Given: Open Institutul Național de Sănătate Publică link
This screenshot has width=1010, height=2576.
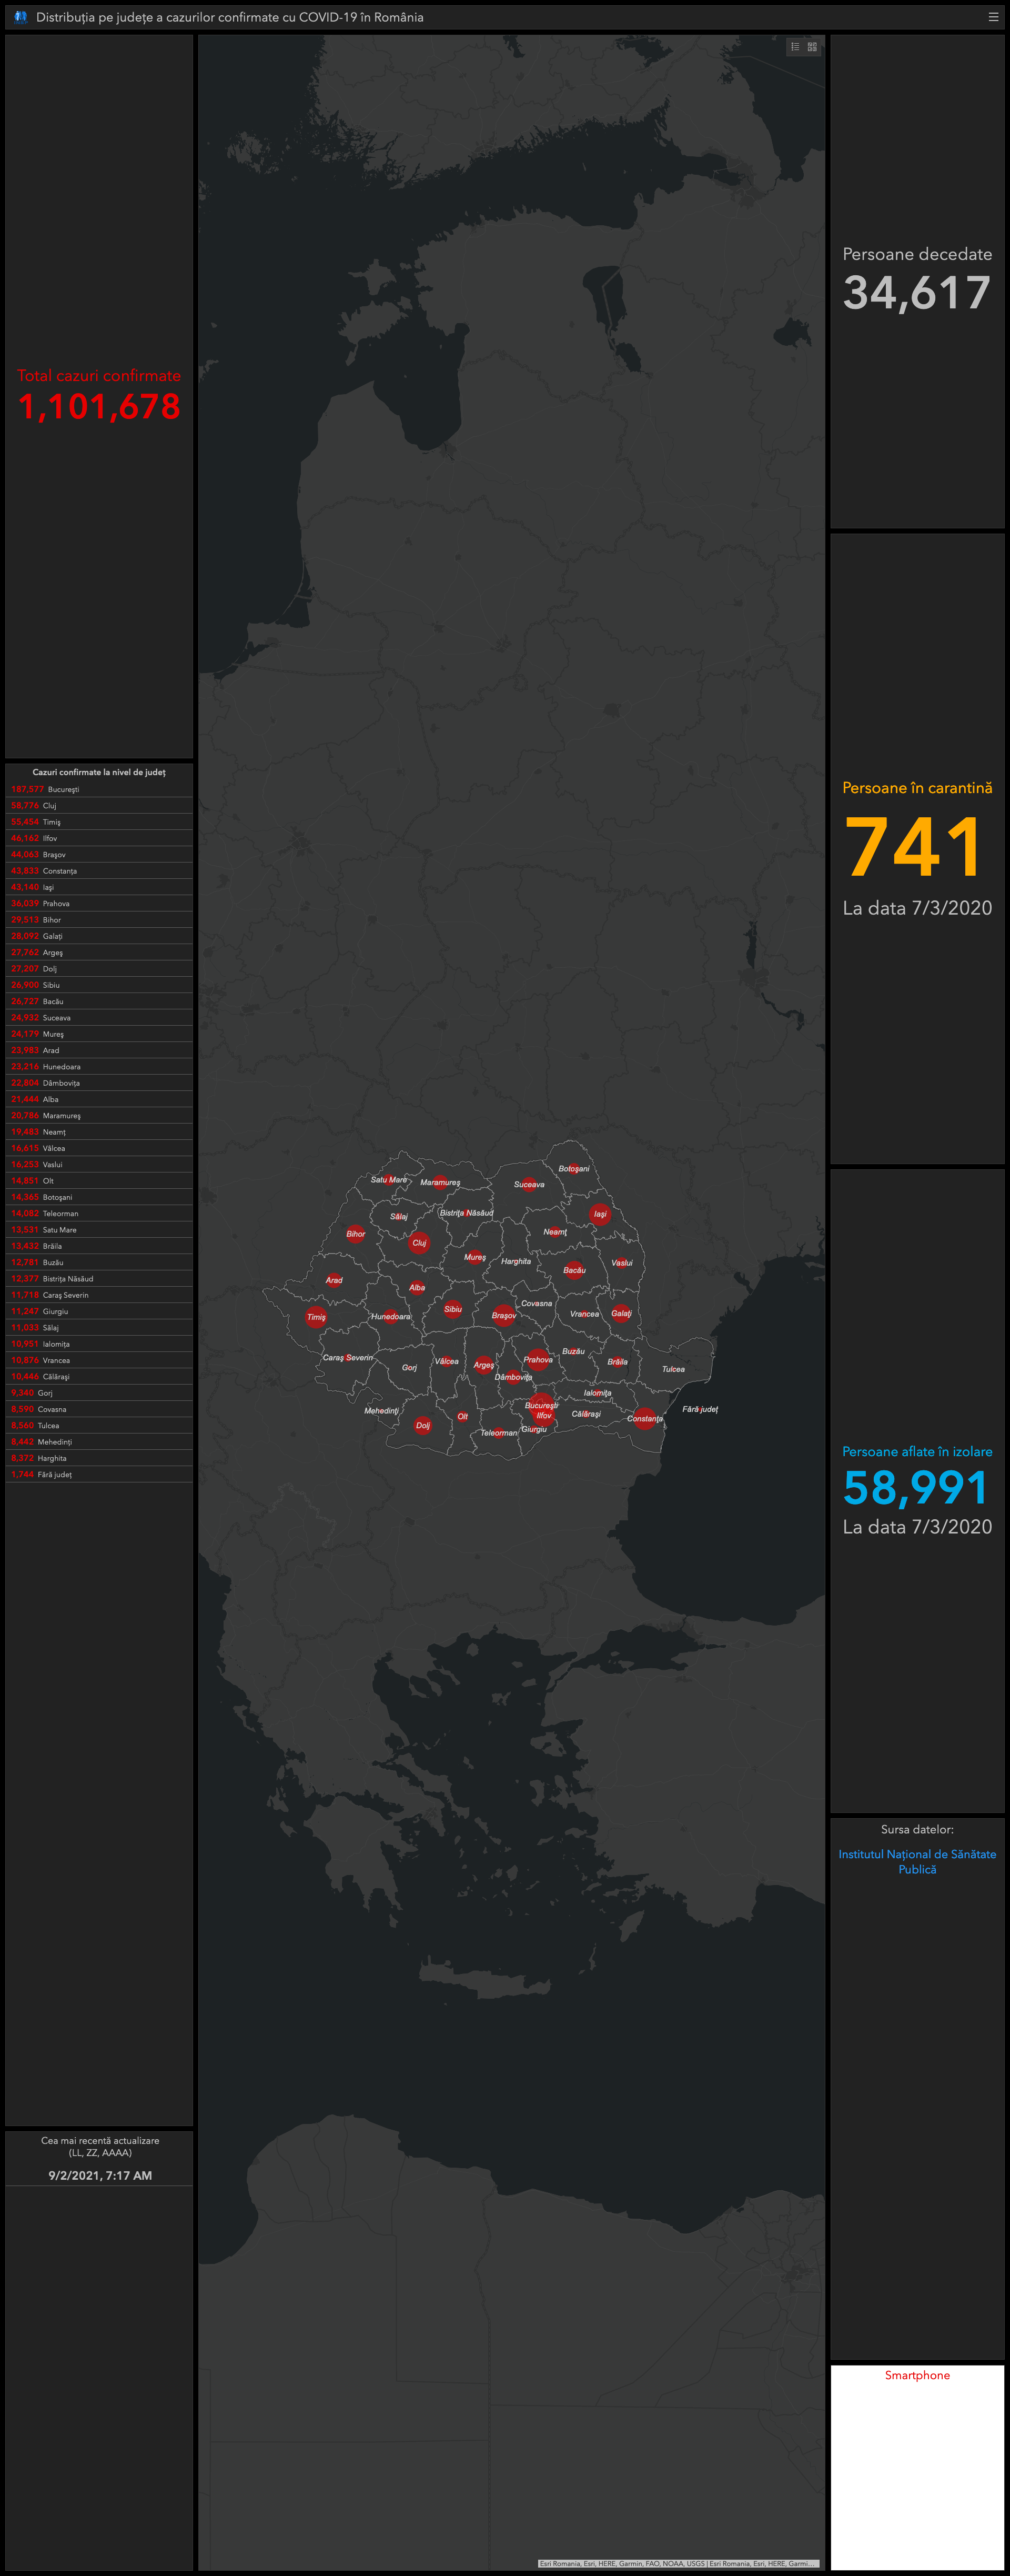Looking at the screenshot, I should tap(917, 1861).
